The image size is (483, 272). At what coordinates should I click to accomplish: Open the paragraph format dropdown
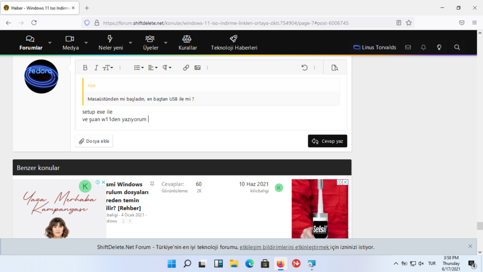pos(167,68)
